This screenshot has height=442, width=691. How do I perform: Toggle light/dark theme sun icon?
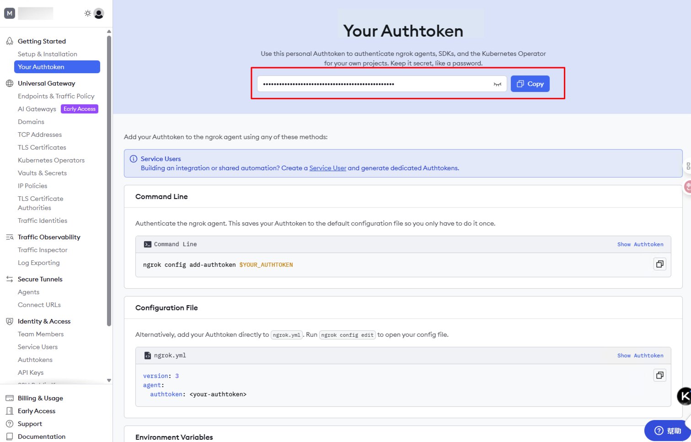pyautogui.click(x=88, y=13)
